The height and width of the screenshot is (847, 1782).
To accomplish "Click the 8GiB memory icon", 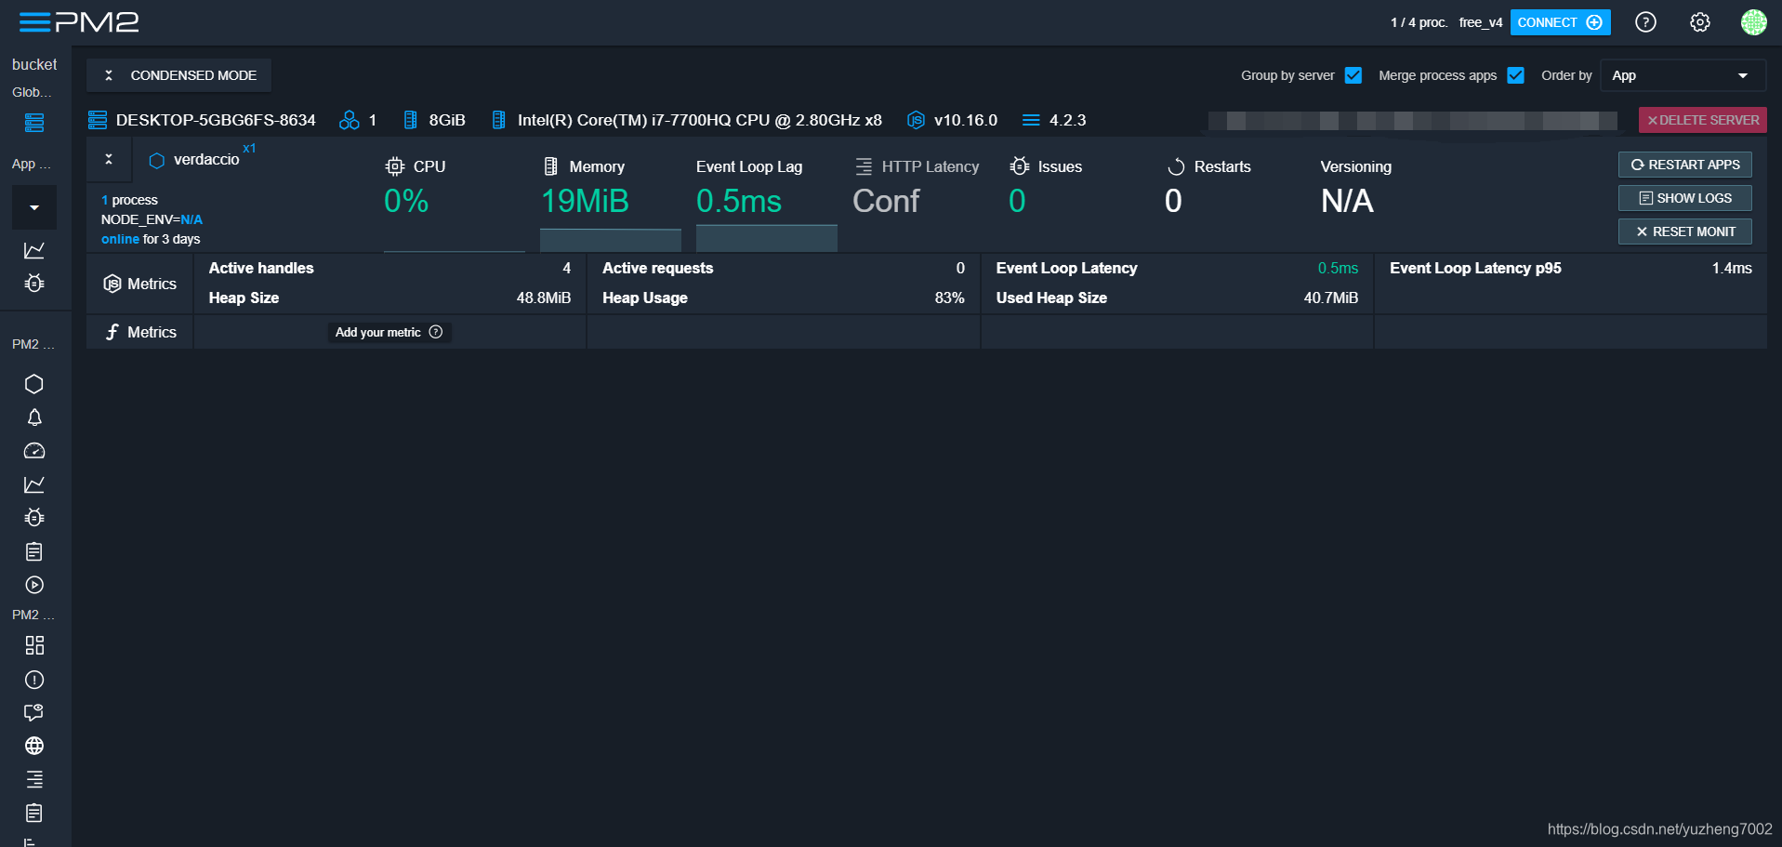I will (411, 120).
